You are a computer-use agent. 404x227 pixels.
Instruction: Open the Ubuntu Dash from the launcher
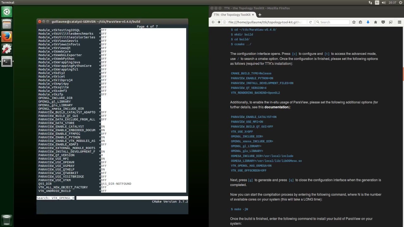(x=7, y=12)
